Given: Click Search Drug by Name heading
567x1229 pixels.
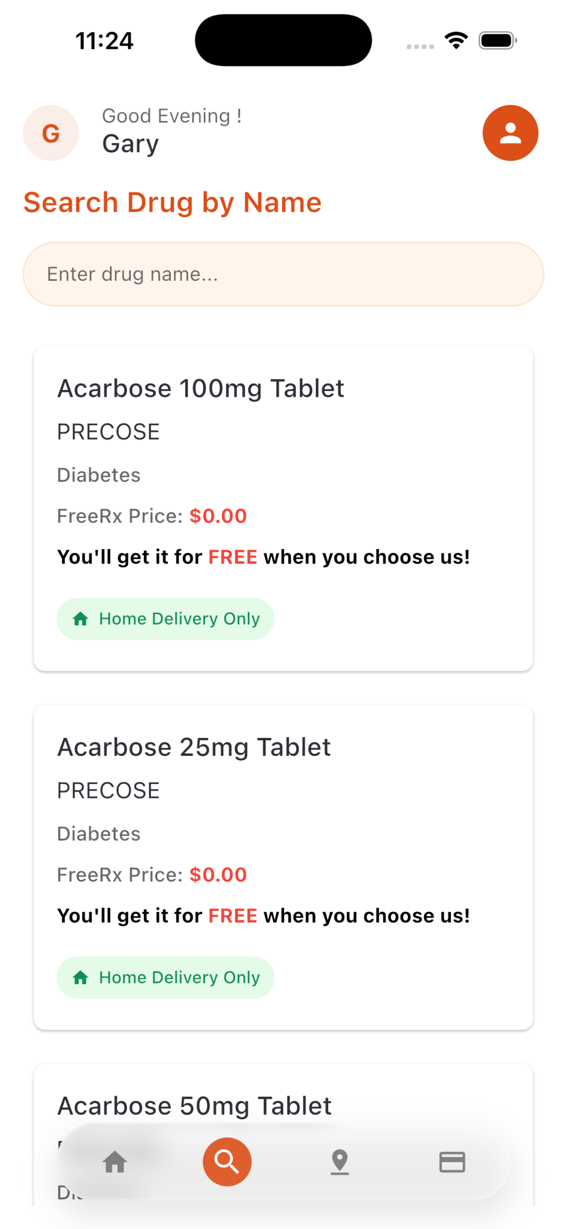Looking at the screenshot, I should click(x=173, y=203).
